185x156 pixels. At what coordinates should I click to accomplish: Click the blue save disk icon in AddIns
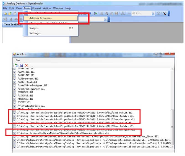pyautogui.click(x=22, y=65)
